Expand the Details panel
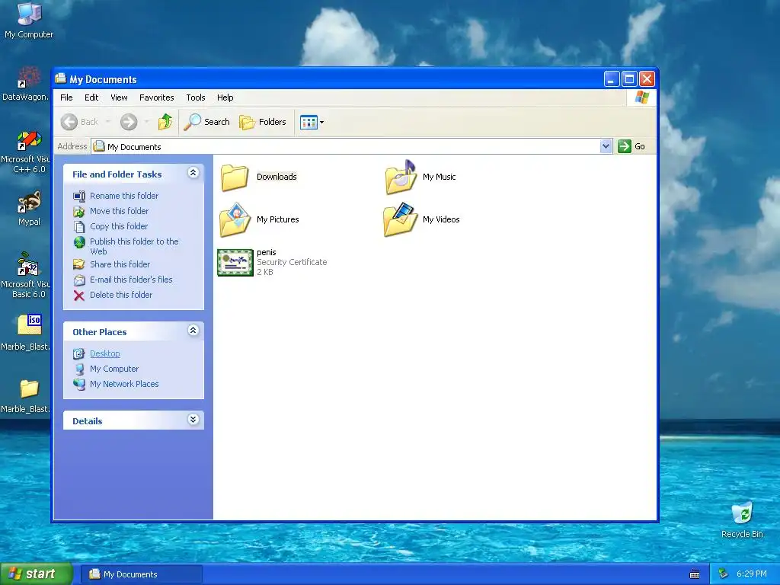The image size is (780, 585). coord(193,420)
